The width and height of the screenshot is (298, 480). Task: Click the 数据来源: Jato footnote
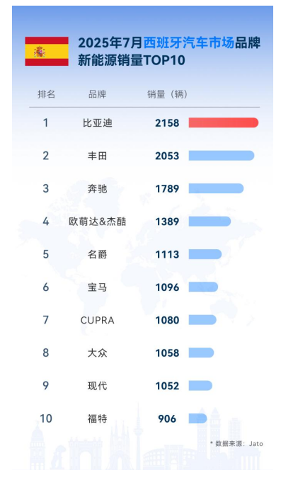point(236,444)
